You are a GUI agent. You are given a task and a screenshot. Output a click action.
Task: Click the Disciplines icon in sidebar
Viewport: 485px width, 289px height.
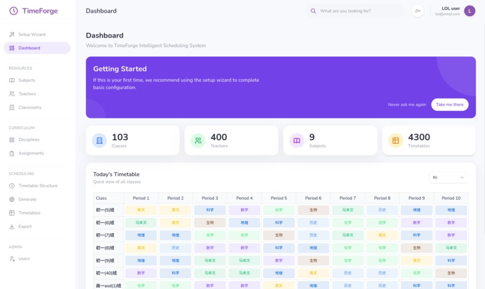tap(12, 140)
